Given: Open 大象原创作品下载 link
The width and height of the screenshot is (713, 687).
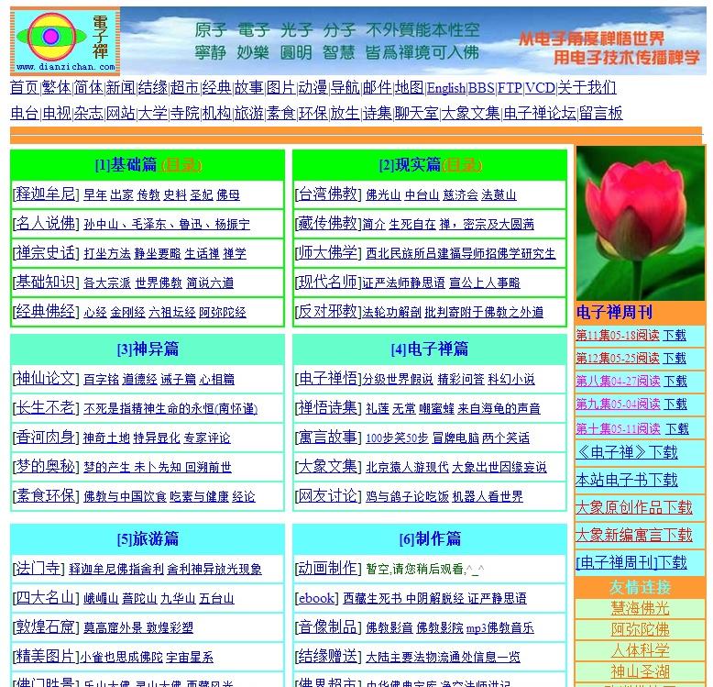Looking at the screenshot, I should pyautogui.click(x=634, y=507).
